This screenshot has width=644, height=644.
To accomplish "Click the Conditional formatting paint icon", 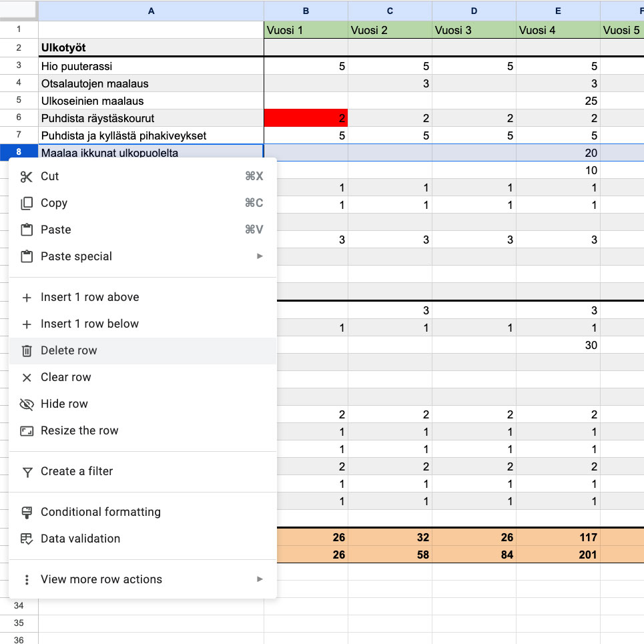I will pyautogui.click(x=27, y=513).
